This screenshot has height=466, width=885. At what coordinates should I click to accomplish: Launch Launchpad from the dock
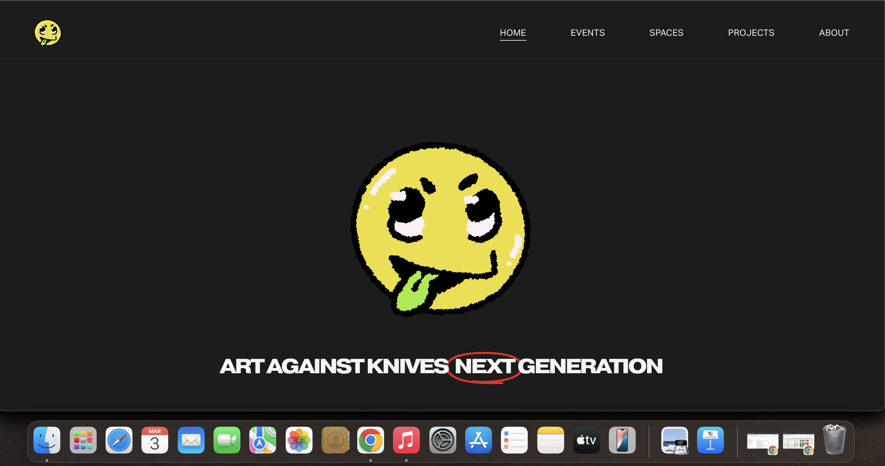pos(83,440)
